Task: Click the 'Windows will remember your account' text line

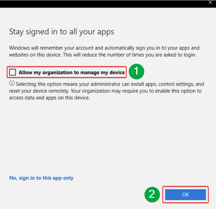Action: click(104, 48)
